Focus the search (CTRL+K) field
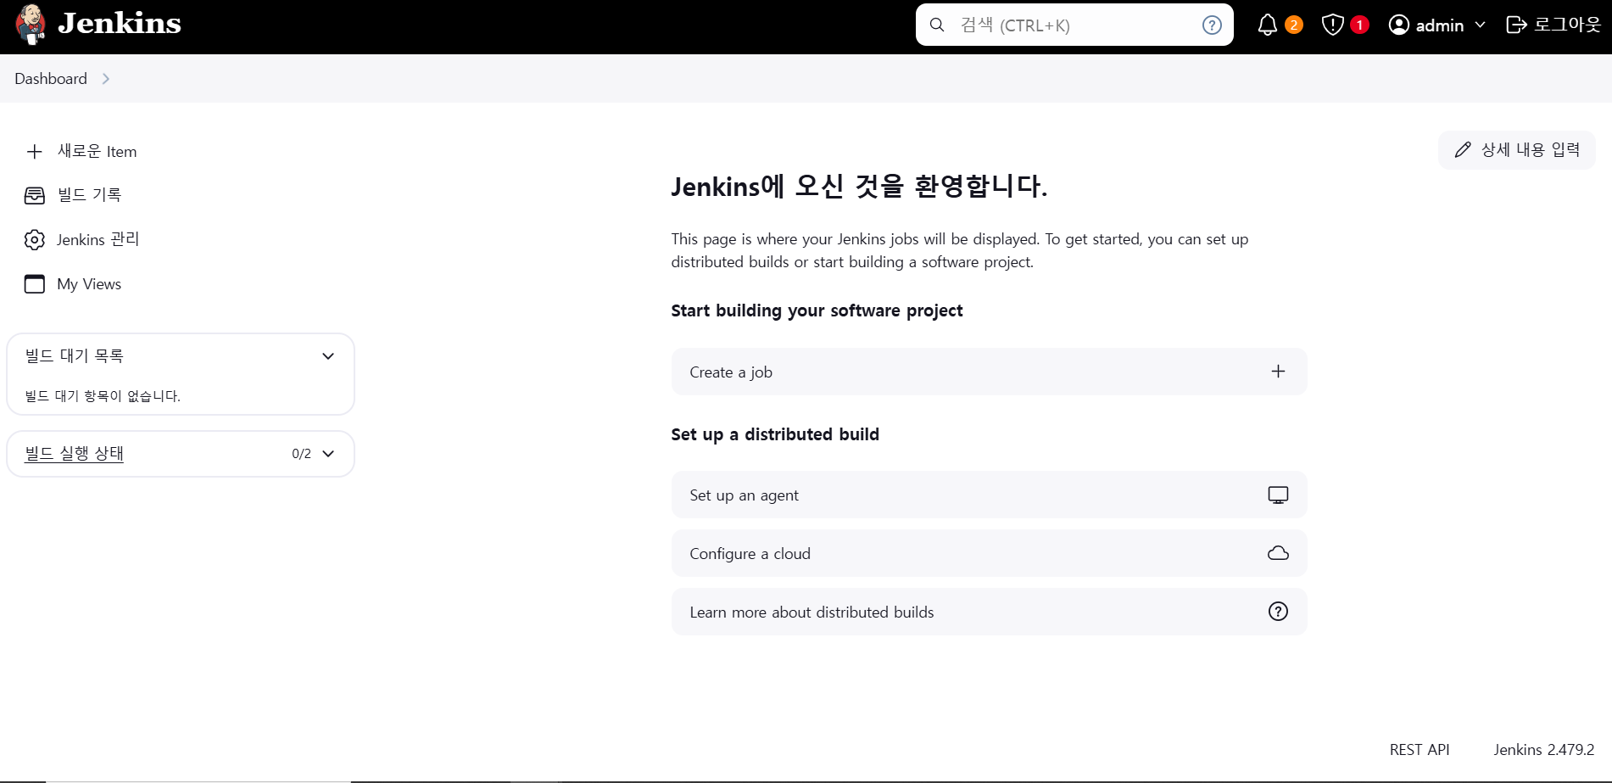 (x=1074, y=25)
